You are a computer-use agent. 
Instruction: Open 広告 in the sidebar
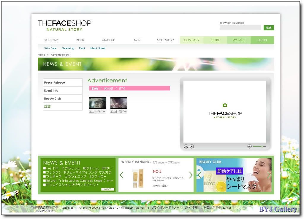(63, 106)
